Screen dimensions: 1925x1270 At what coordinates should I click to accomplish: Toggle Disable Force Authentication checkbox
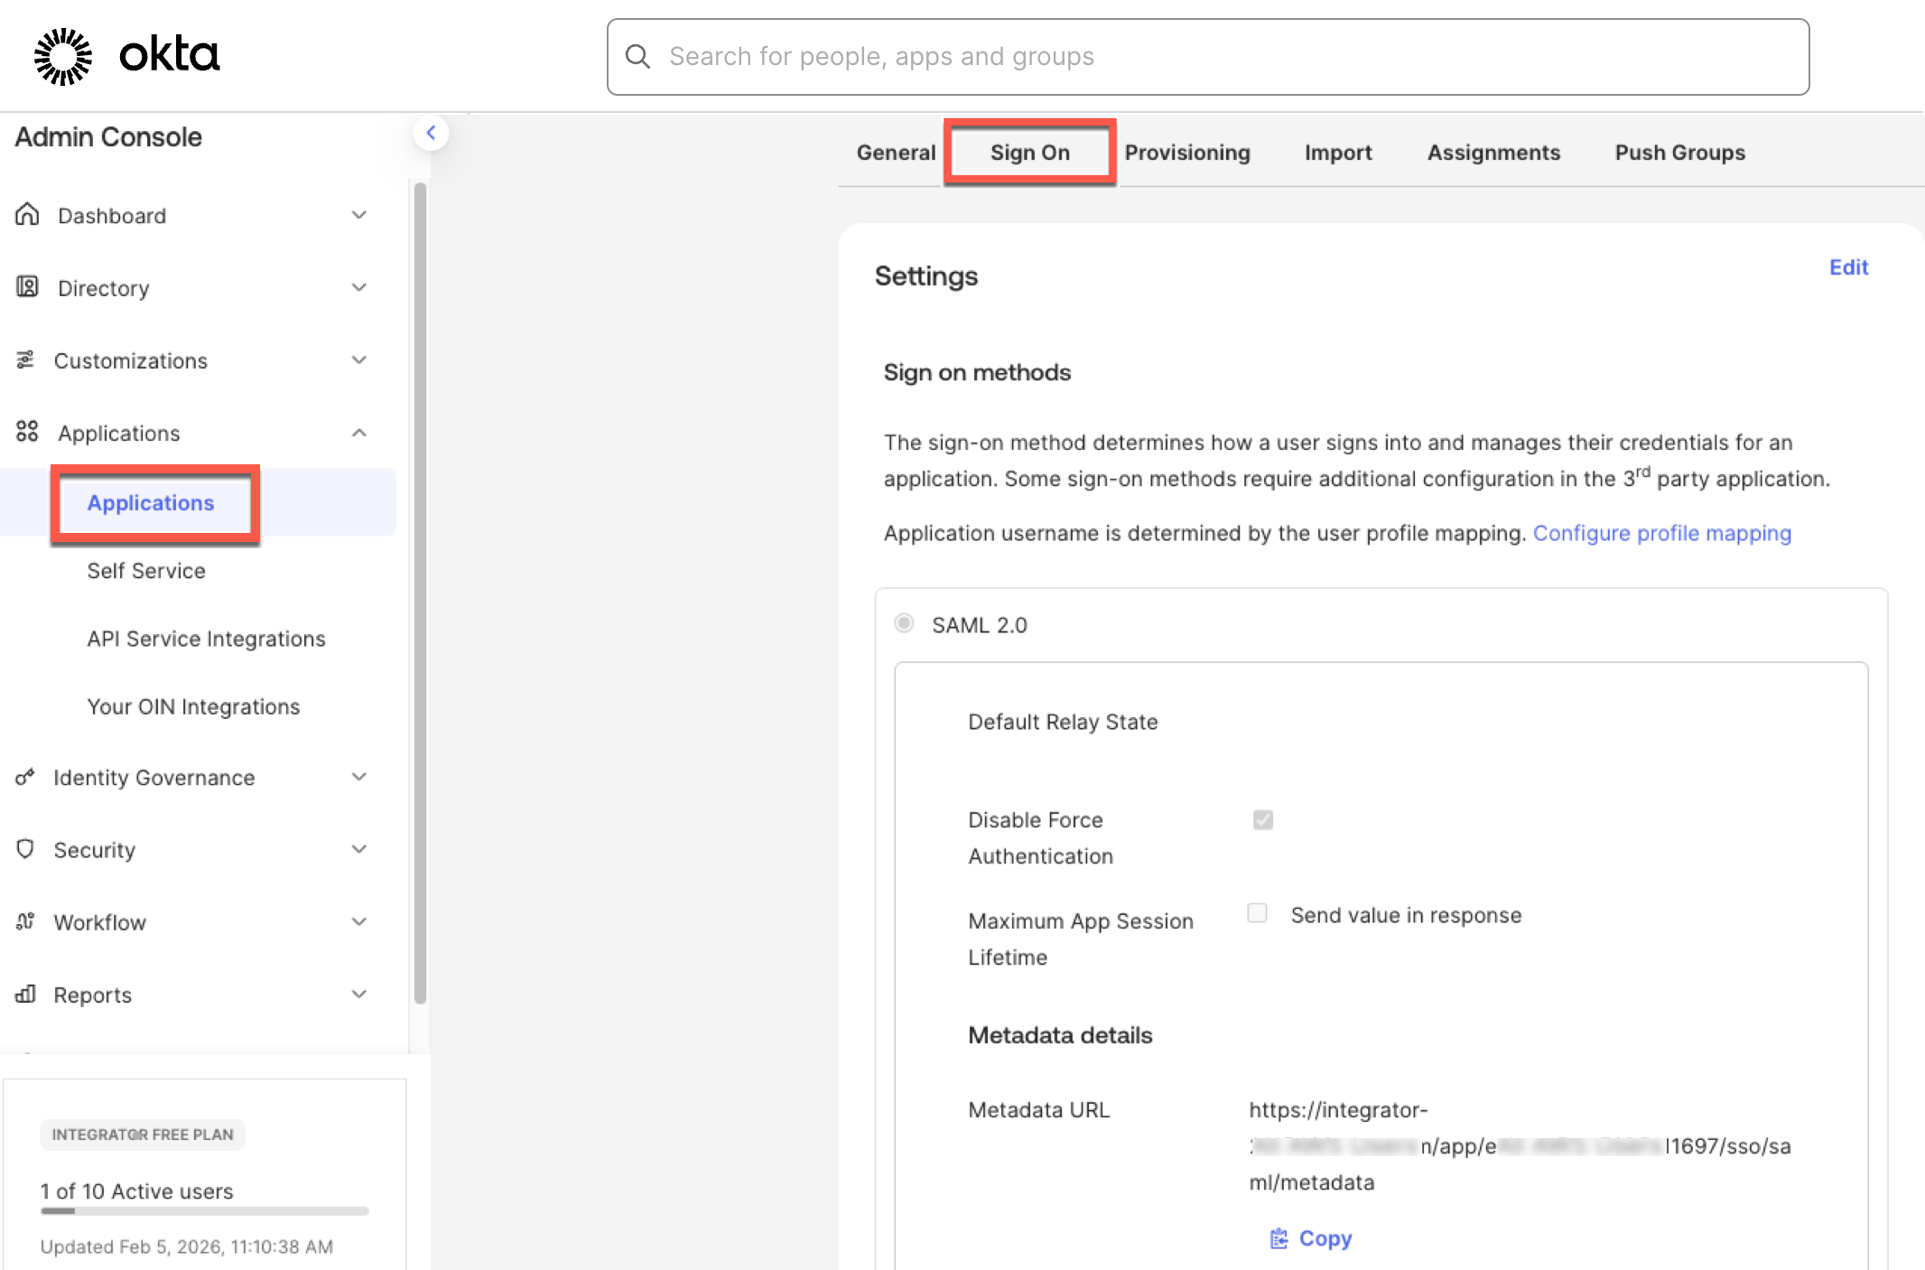coord(1262,820)
